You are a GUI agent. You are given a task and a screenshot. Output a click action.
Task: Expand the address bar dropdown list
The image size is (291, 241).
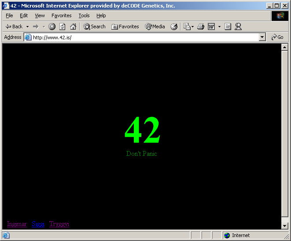click(262, 38)
